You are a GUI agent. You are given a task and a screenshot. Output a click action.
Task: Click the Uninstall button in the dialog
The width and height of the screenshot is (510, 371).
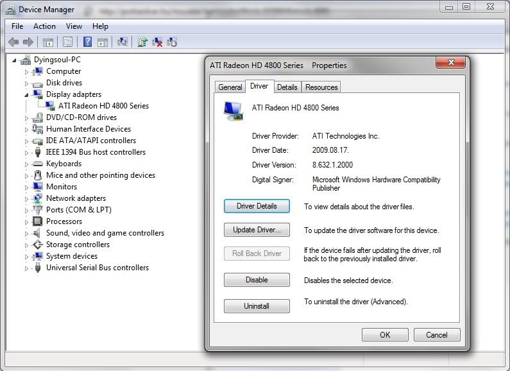tap(257, 306)
